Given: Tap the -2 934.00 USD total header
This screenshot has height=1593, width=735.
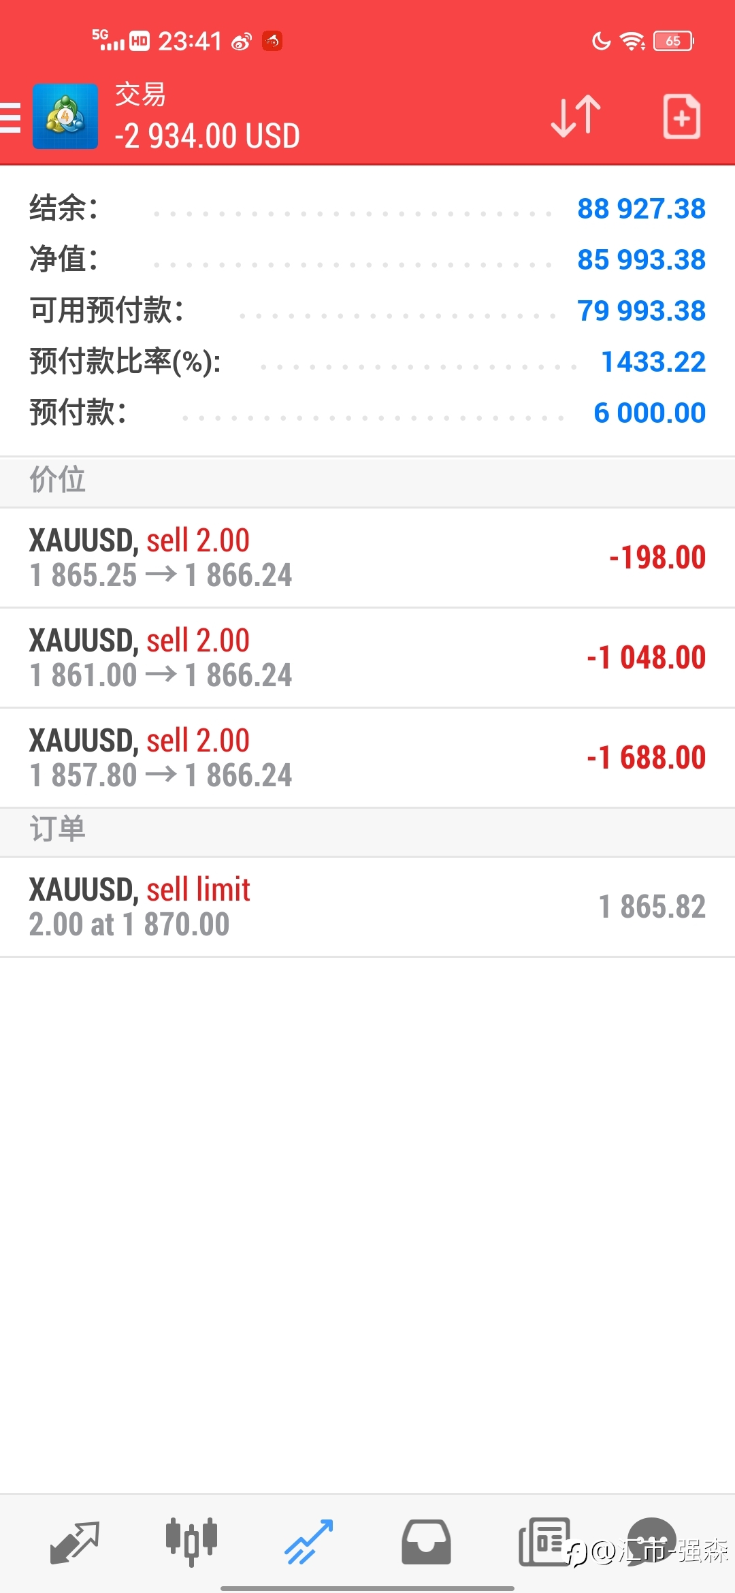Looking at the screenshot, I should (207, 135).
